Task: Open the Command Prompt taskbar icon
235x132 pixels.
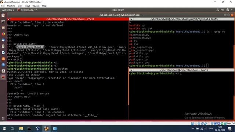Action: tap(29, 129)
